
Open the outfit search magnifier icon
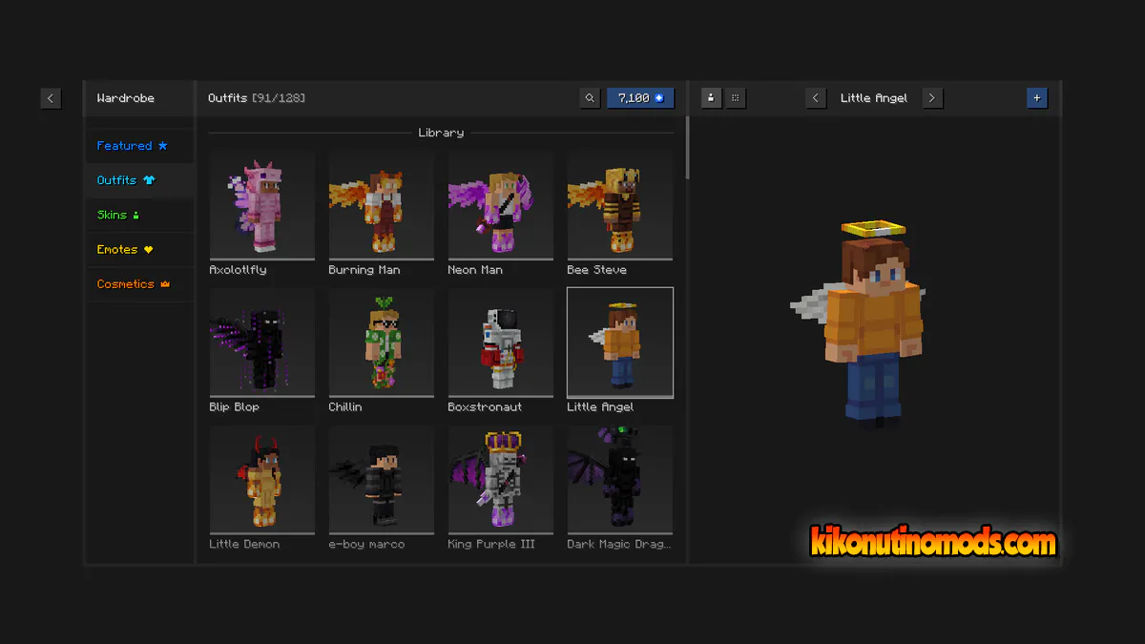(591, 98)
